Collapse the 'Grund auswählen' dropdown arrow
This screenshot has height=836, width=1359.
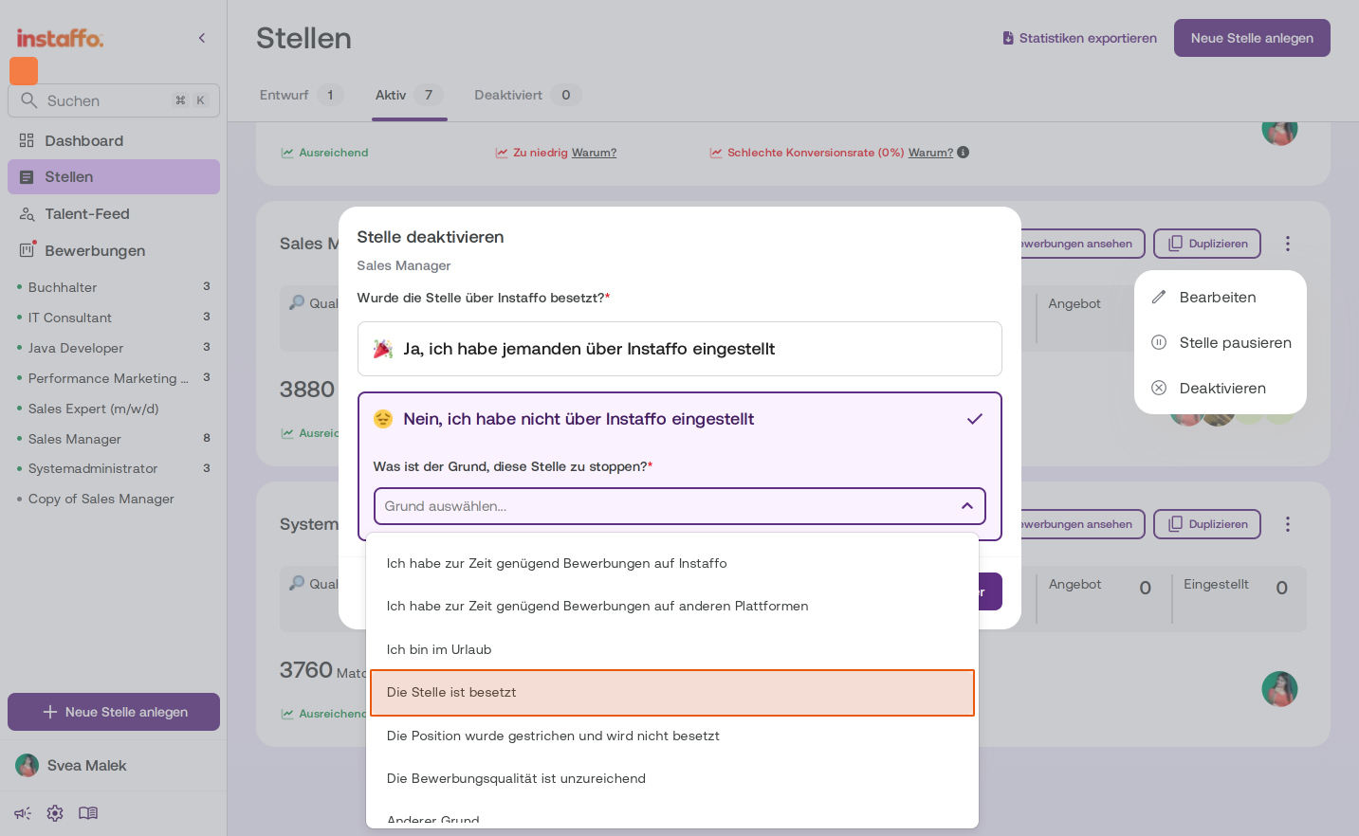pyautogui.click(x=967, y=506)
